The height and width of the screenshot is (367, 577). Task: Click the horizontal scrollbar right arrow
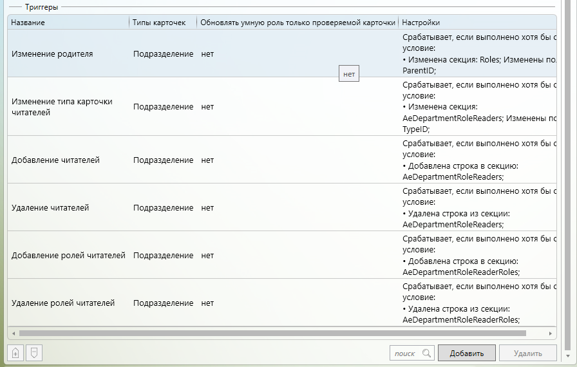point(551,334)
